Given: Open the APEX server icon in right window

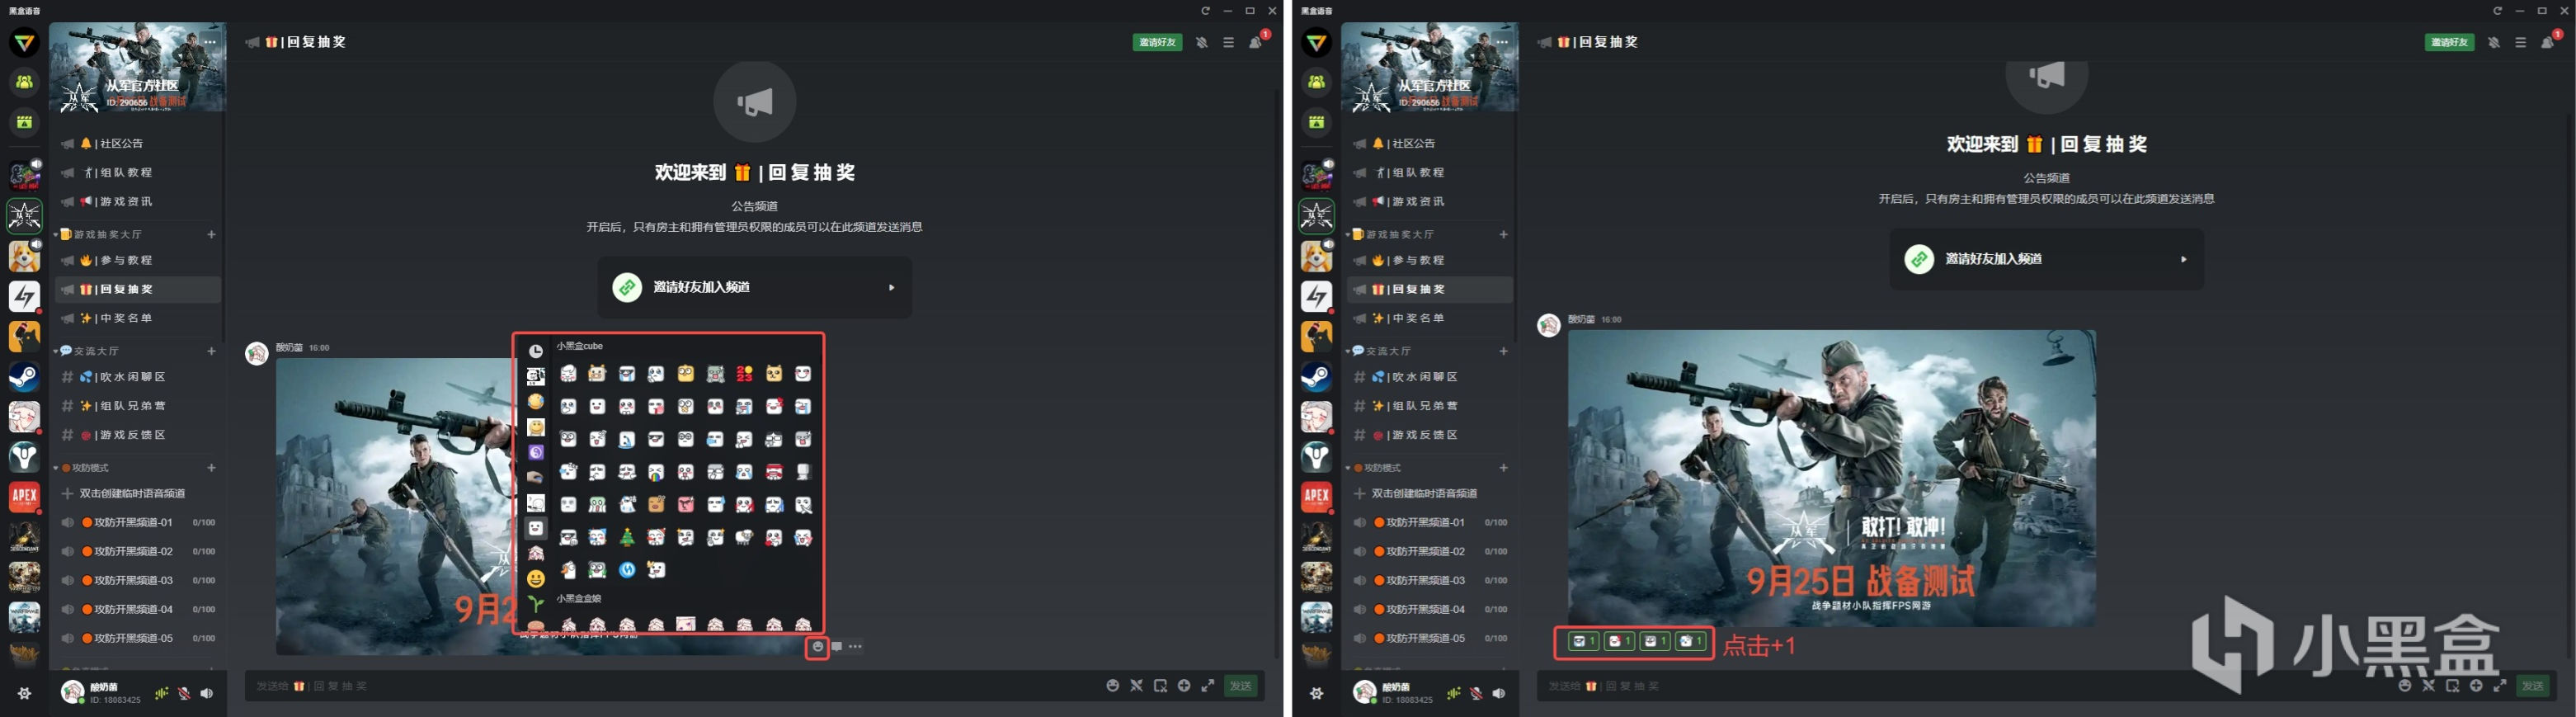Looking at the screenshot, I should pyautogui.click(x=1316, y=496).
